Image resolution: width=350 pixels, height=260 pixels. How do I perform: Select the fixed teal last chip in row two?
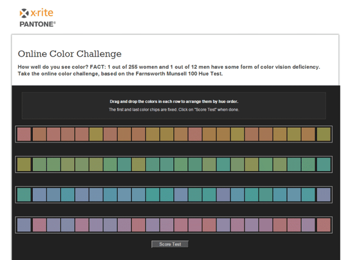(x=323, y=165)
